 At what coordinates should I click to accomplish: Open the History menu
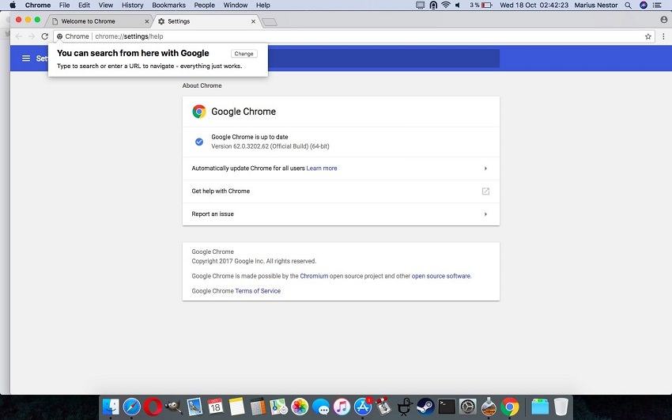[x=132, y=6]
